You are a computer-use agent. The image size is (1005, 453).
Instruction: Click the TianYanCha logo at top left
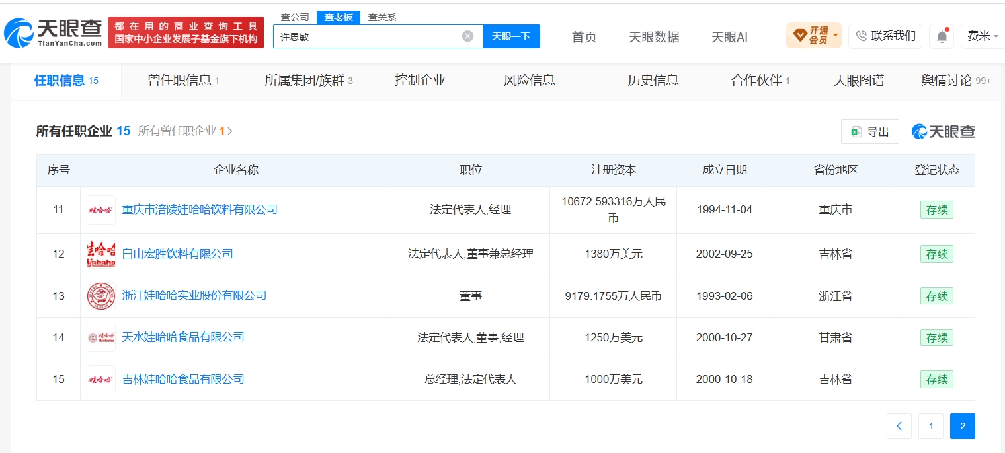(x=53, y=33)
